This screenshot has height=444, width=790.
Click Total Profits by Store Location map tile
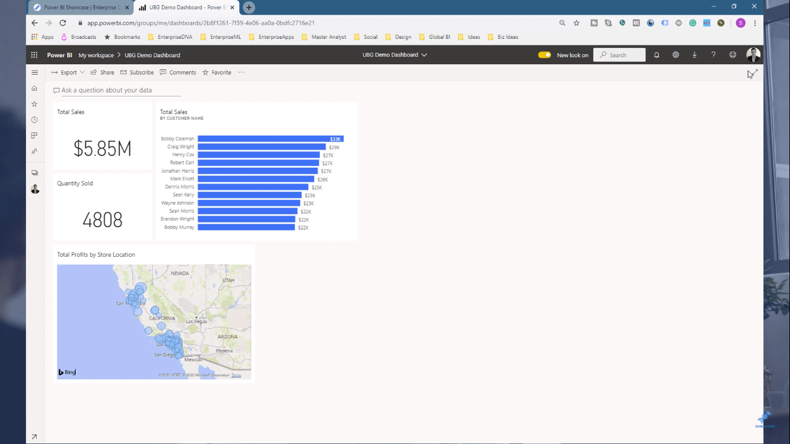point(154,314)
